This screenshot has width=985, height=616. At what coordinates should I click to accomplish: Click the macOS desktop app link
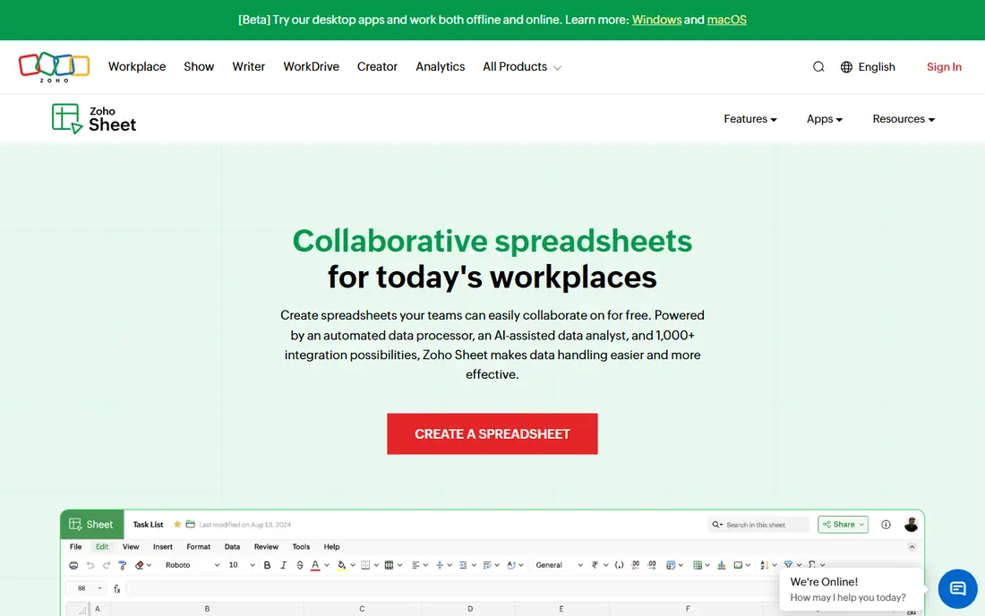point(727,20)
